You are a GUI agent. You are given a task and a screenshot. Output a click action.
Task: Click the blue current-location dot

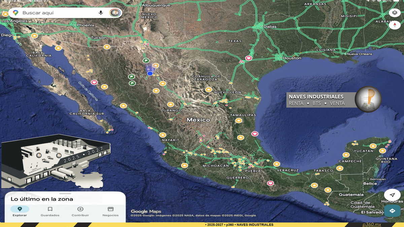point(150,73)
